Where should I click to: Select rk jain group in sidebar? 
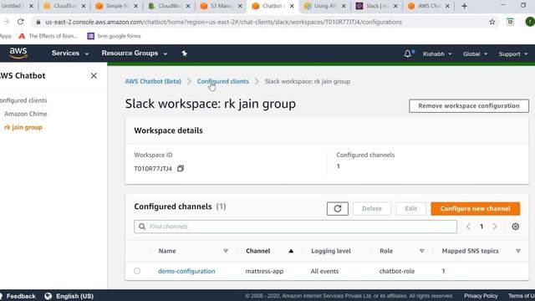(x=23, y=127)
